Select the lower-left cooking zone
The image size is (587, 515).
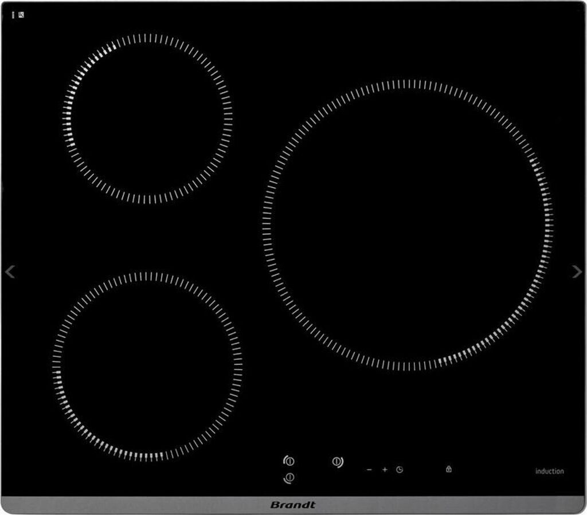tap(147, 366)
